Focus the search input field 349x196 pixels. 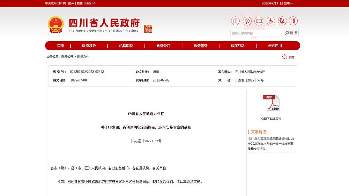coord(257,33)
